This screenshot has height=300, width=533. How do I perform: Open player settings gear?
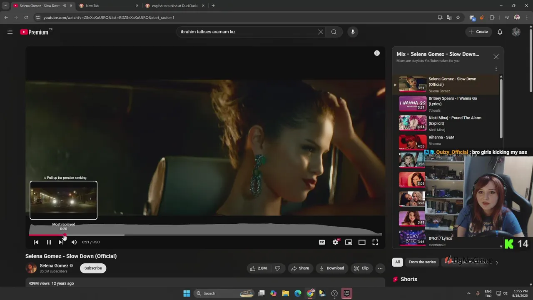[x=335, y=242]
